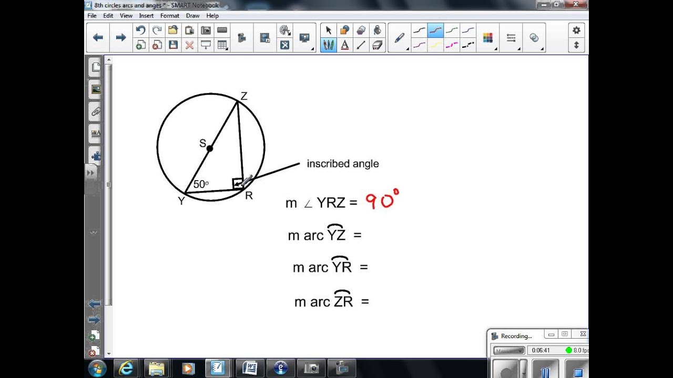
Task: Select the yellow highlighter pen style
Action: click(x=435, y=45)
